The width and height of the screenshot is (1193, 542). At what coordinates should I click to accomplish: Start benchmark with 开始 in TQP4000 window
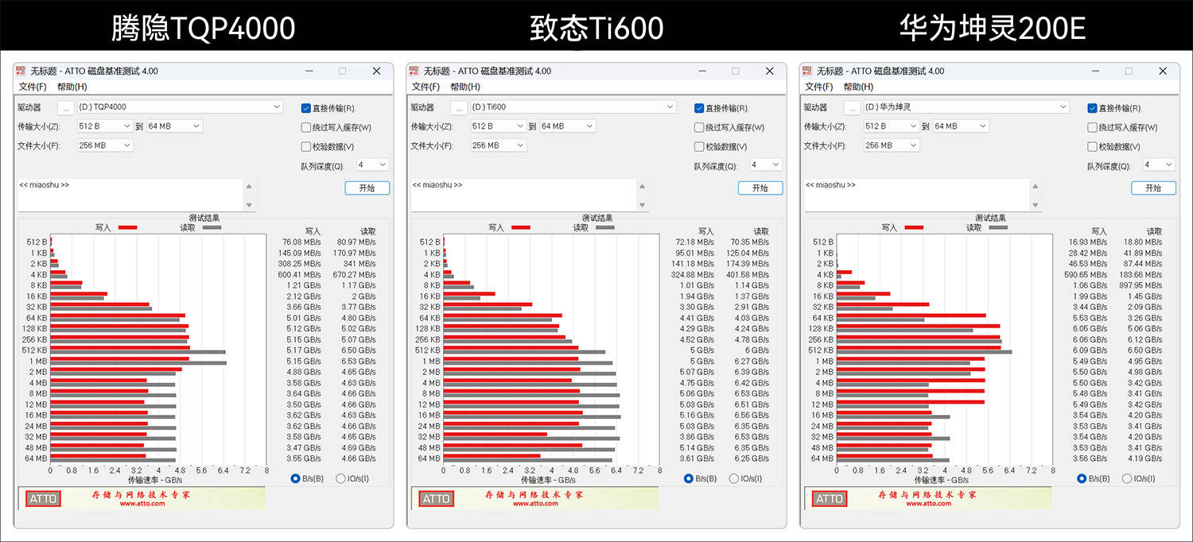[x=367, y=188]
